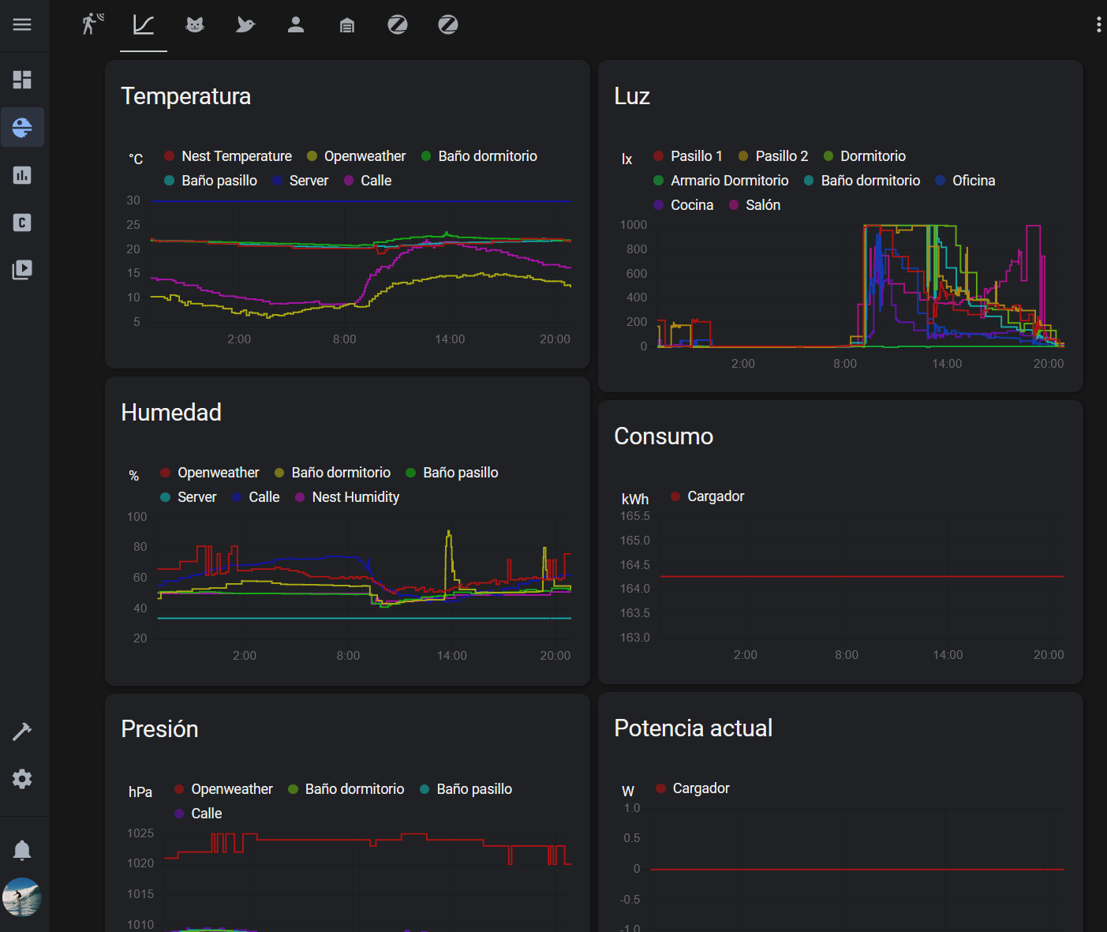Open the motion sensor walking-person tab
1107x932 pixels.
tap(93, 24)
